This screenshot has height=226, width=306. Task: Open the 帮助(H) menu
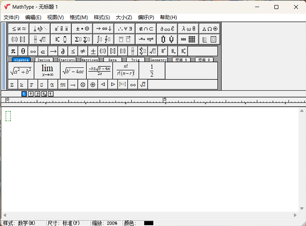tap(169, 18)
